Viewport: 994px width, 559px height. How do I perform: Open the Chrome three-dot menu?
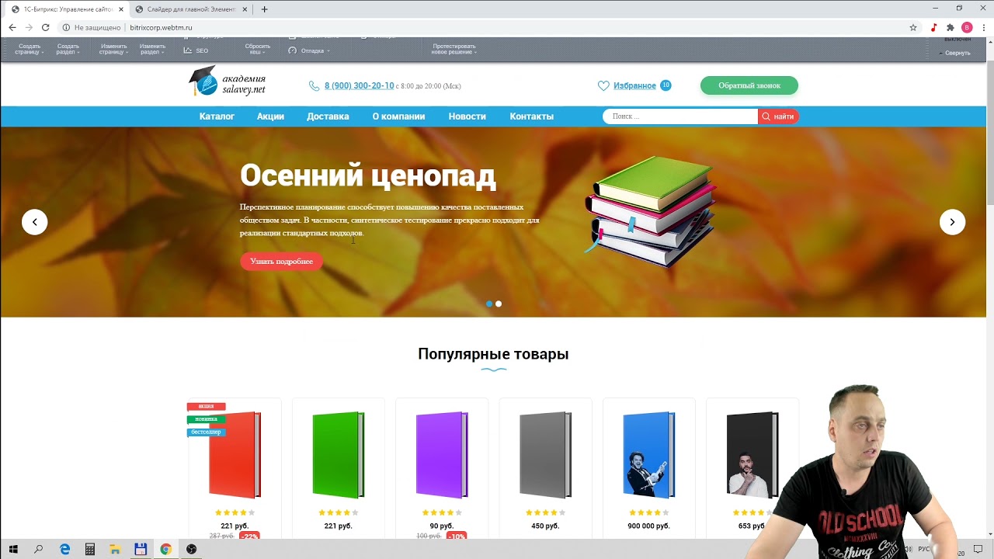tap(983, 27)
